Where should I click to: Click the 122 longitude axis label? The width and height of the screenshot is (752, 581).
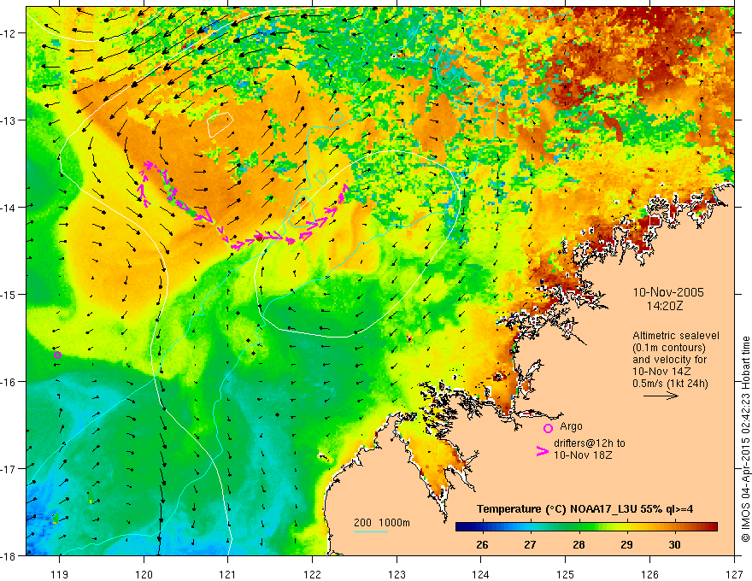pos(312,574)
